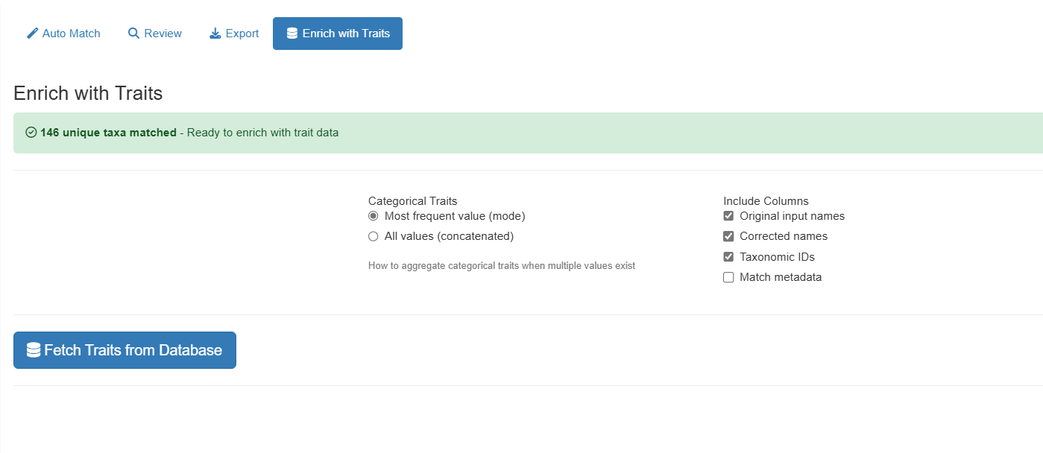The image size is (1043, 453).
Task: Choose All values (concatenated) radio option
Action: pyautogui.click(x=374, y=236)
